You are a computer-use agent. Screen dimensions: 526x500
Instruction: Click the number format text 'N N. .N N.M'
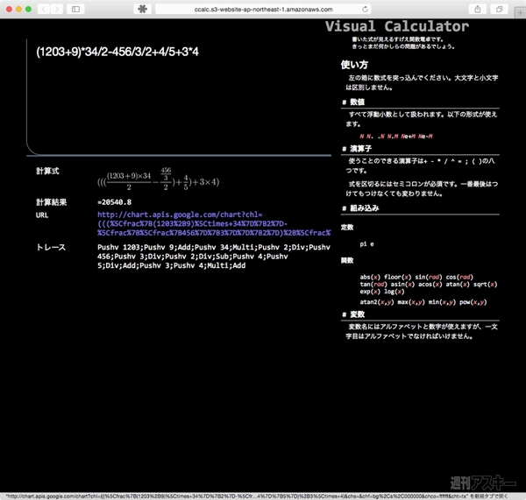pyautogui.click(x=396, y=136)
